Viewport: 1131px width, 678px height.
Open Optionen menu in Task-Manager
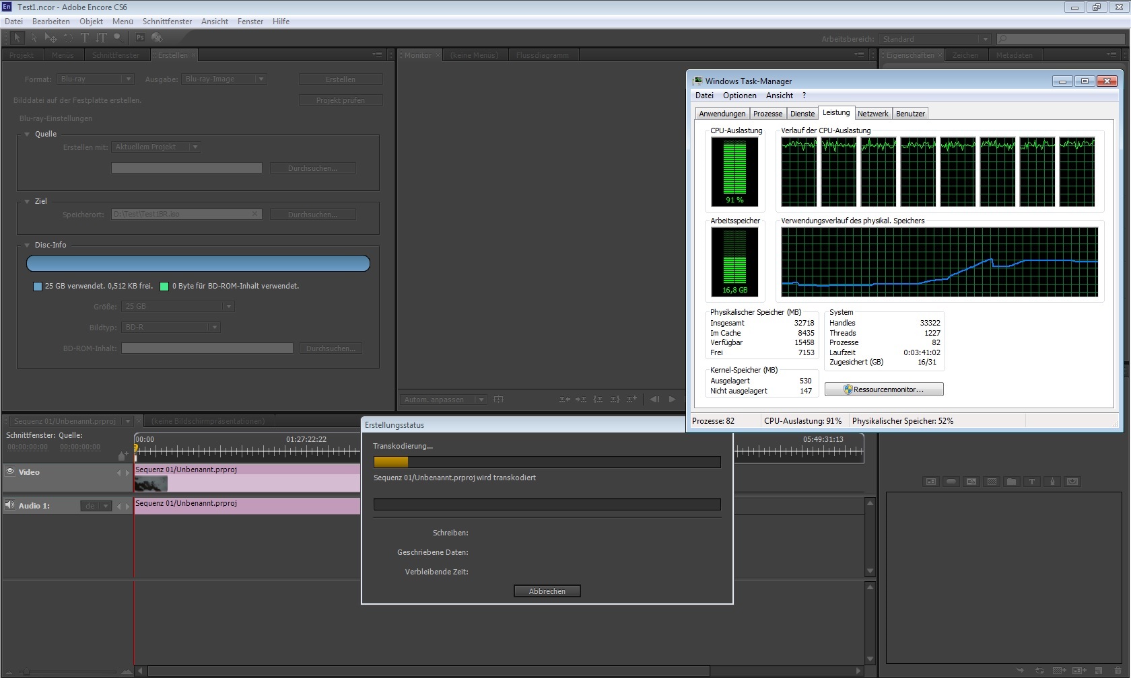(739, 96)
